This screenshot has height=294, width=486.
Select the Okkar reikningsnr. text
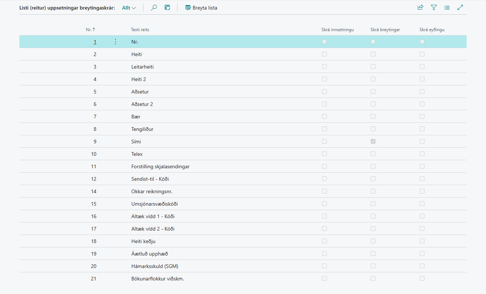152,191
